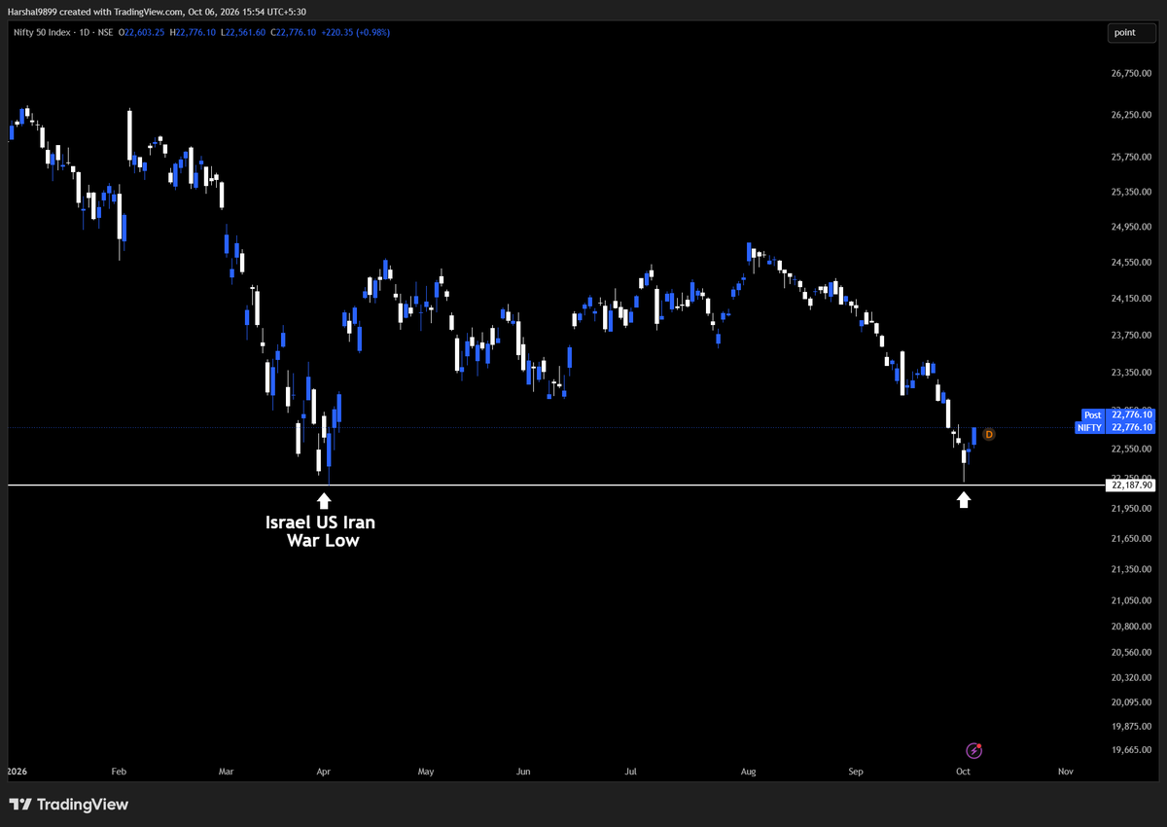
Task: Click the orange D dividend marker icon
Action: pyautogui.click(x=989, y=434)
